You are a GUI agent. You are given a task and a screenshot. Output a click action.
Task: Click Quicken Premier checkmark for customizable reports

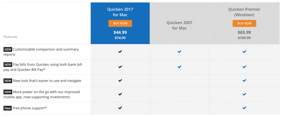[244, 52]
